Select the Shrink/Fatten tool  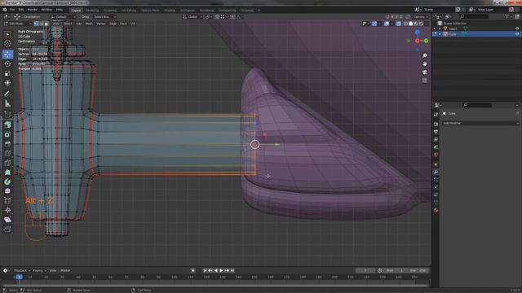7,210
